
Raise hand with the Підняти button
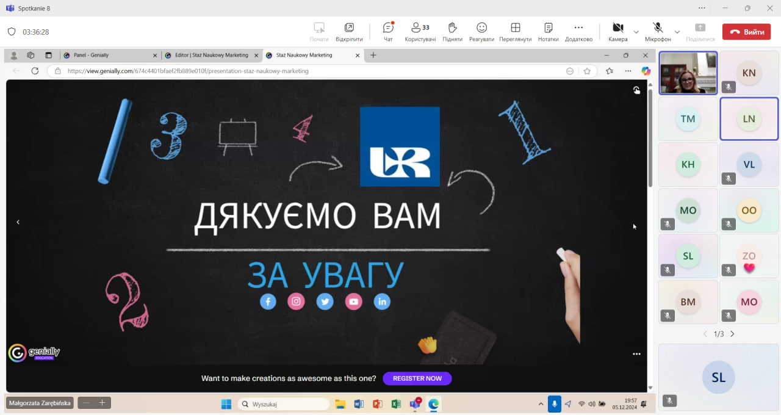452,32
